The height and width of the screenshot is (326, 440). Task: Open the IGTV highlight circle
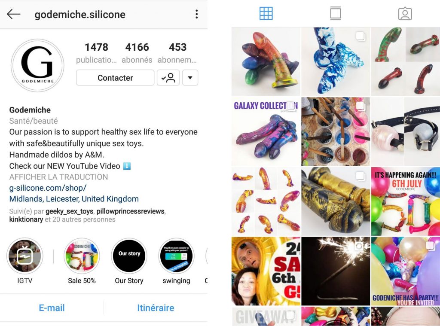24,256
